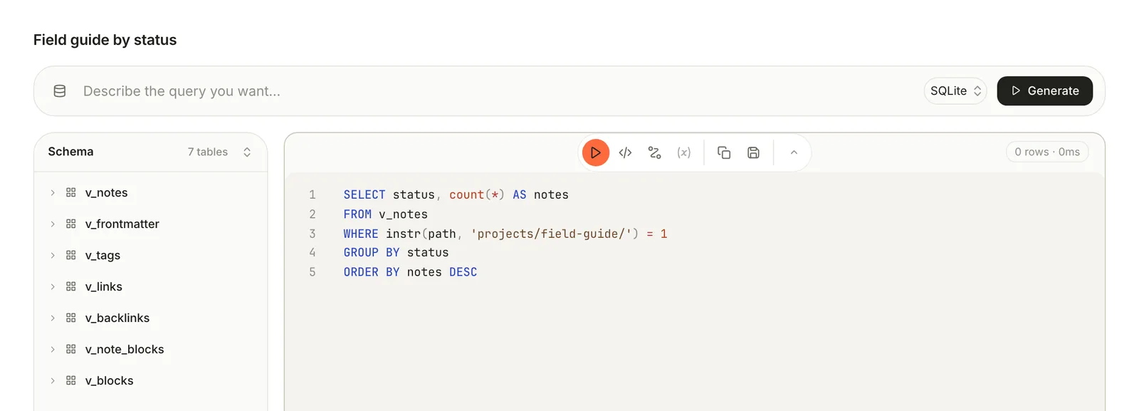Open the query plan/visualize icon
Viewport: 1139px width, 411px height.
click(655, 152)
